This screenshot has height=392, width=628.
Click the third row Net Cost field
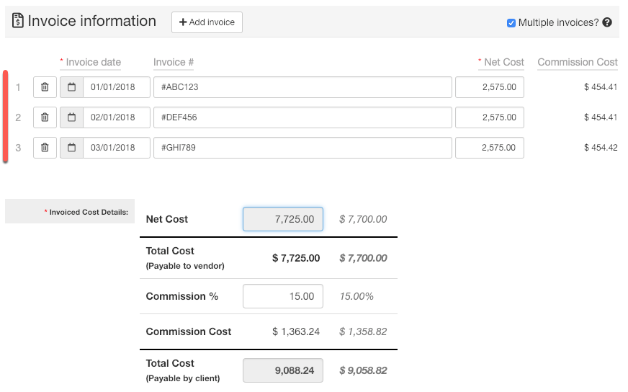(490, 148)
